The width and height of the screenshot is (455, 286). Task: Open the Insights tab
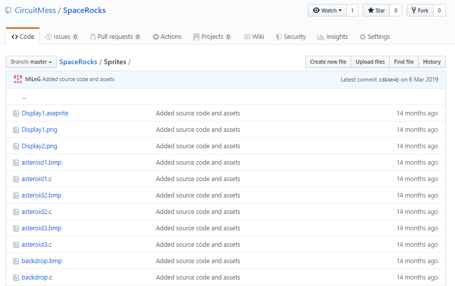coord(333,37)
